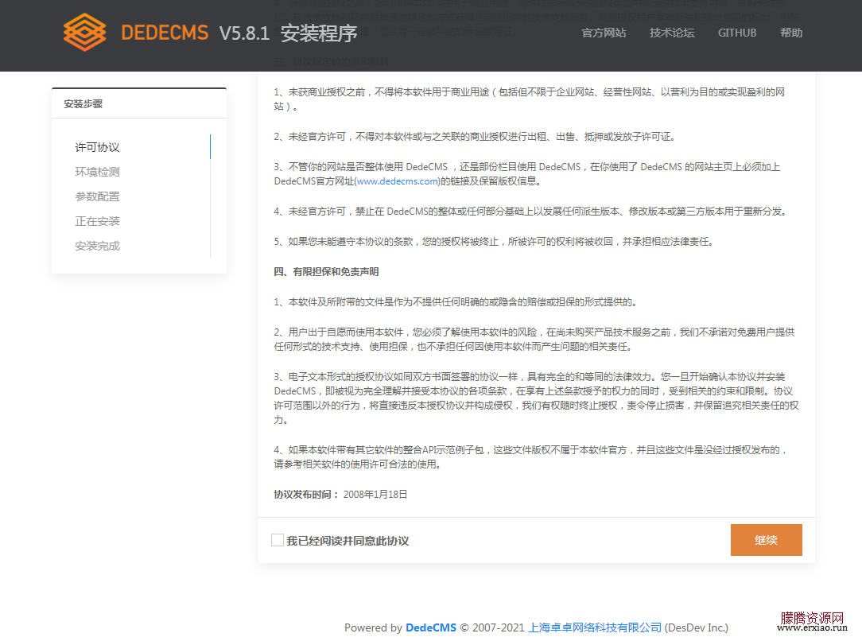
Task: Click the clause starting 不管你的网站是否整体使用
Action: point(527,173)
